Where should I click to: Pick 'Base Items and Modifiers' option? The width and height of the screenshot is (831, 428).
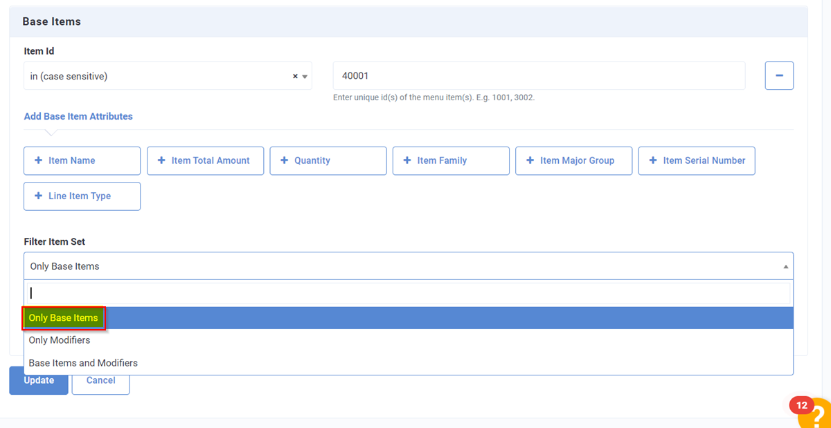[x=83, y=363]
